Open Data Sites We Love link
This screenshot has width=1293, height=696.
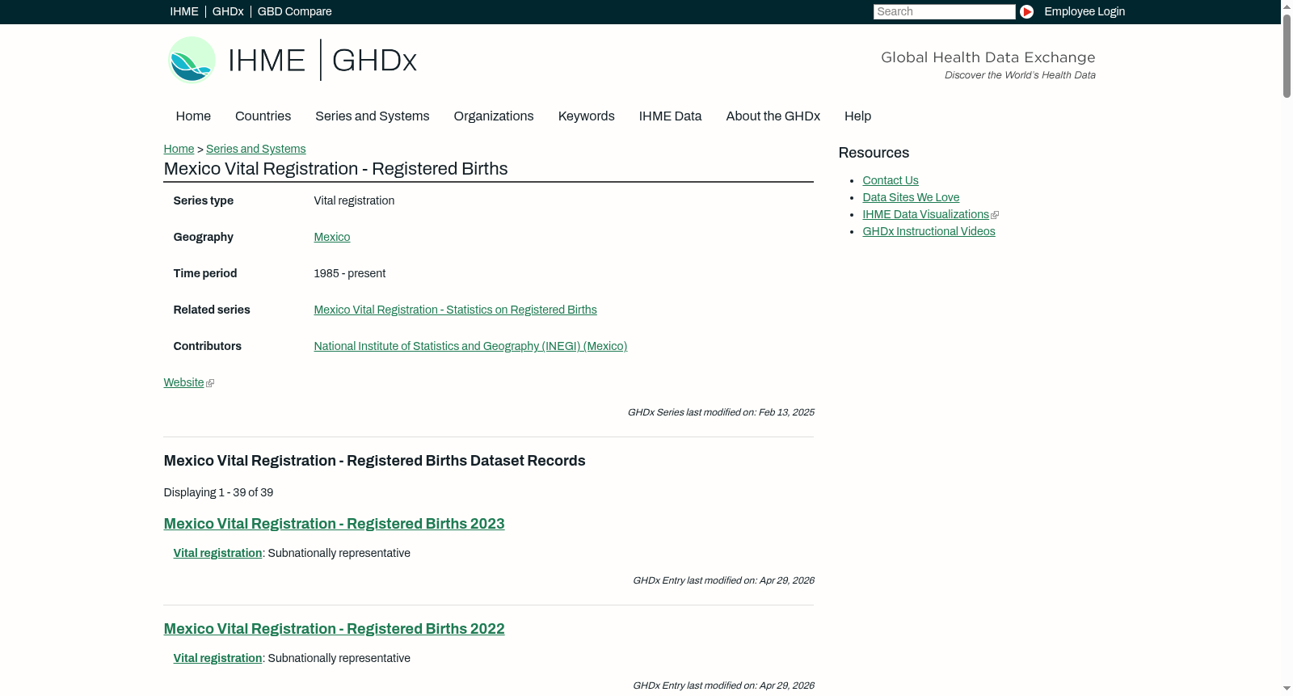coord(911,197)
